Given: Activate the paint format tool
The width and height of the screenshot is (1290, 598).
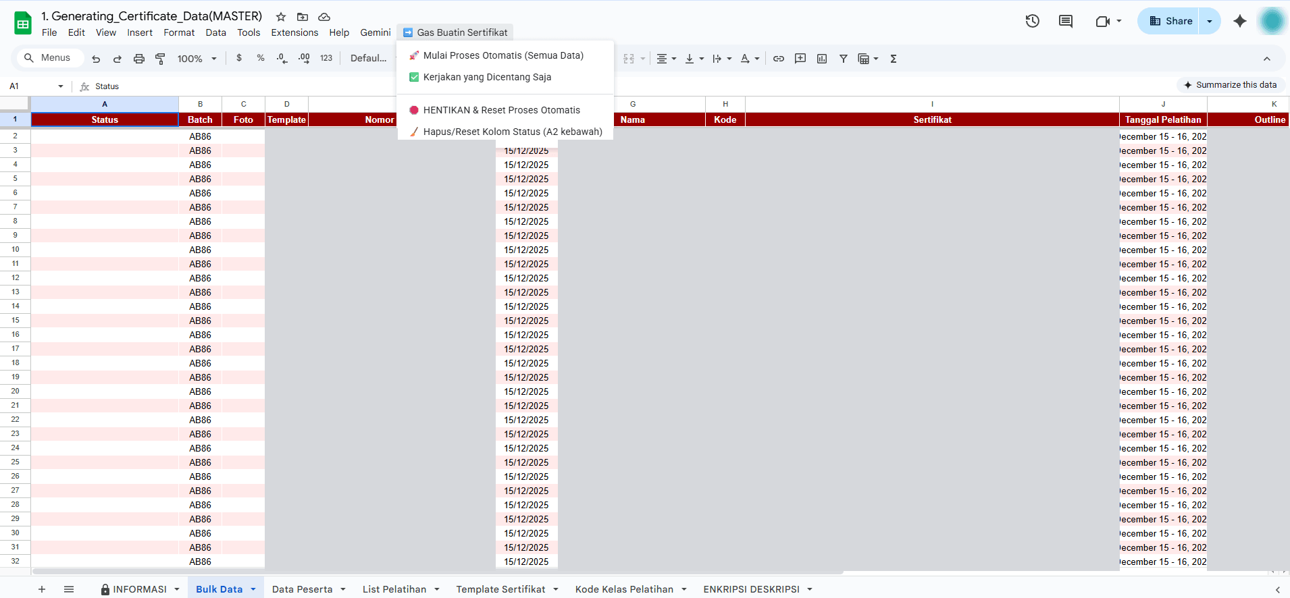Looking at the screenshot, I should 161,59.
